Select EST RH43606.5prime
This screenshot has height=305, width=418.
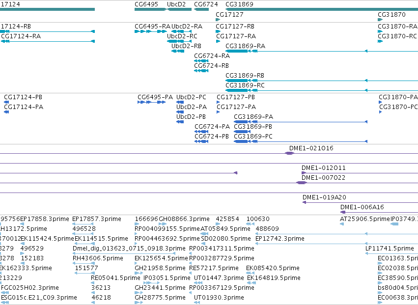click(x=98, y=258)
